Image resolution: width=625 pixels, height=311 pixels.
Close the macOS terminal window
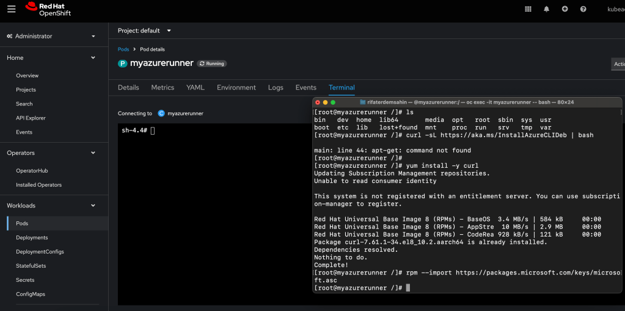318,102
